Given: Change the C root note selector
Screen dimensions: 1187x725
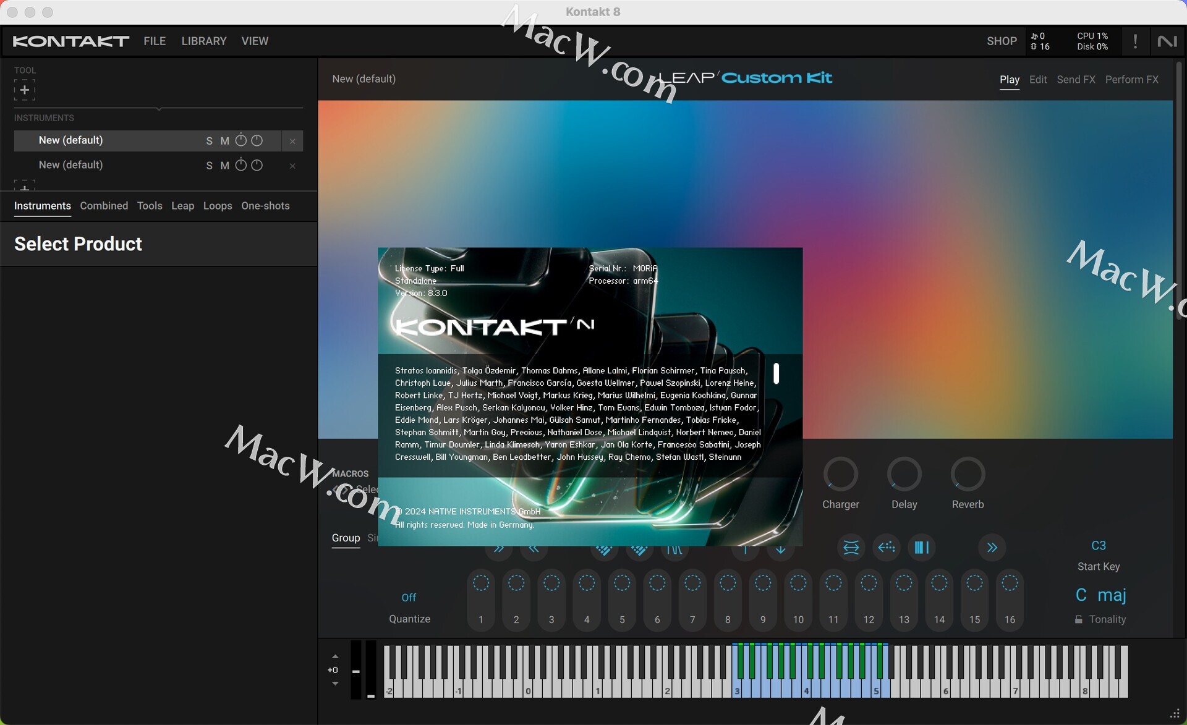Looking at the screenshot, I should click(1081, 595).
